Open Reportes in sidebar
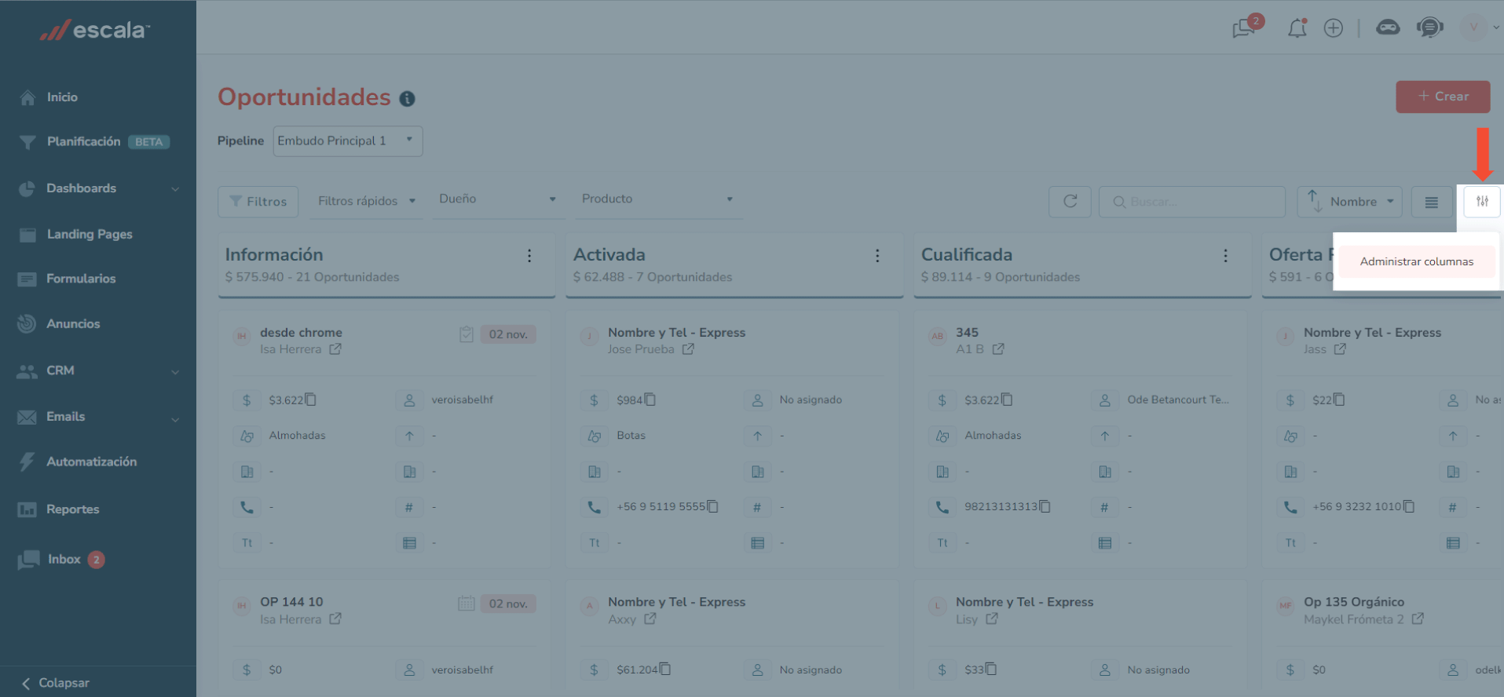The height and width of the screenshot is (697, 1504). point(72,509)
